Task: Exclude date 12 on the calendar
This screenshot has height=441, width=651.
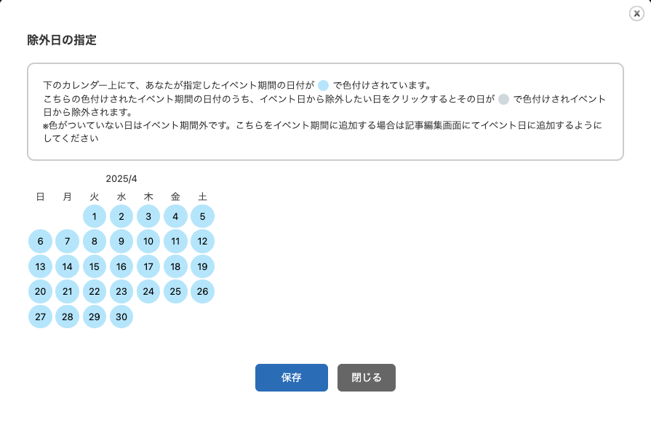Action: (x=202, y=241)
